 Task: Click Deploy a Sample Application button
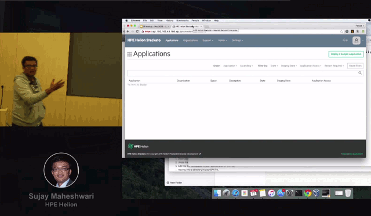point(346,54)
